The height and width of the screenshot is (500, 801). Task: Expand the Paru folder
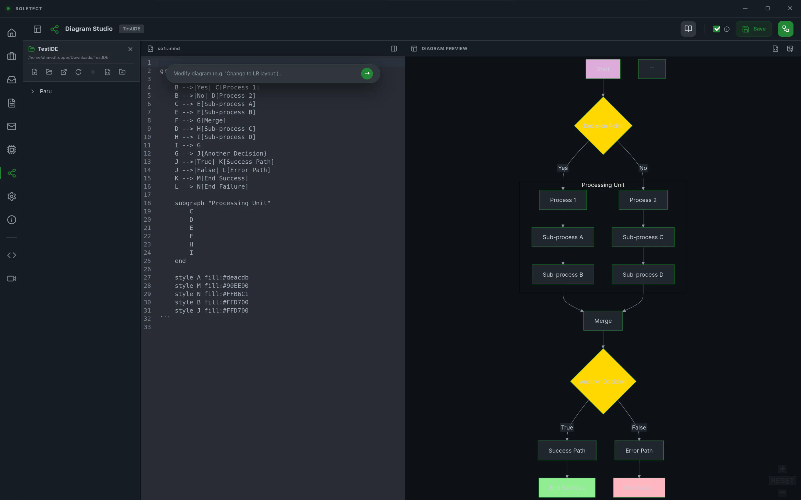(33, 91)
